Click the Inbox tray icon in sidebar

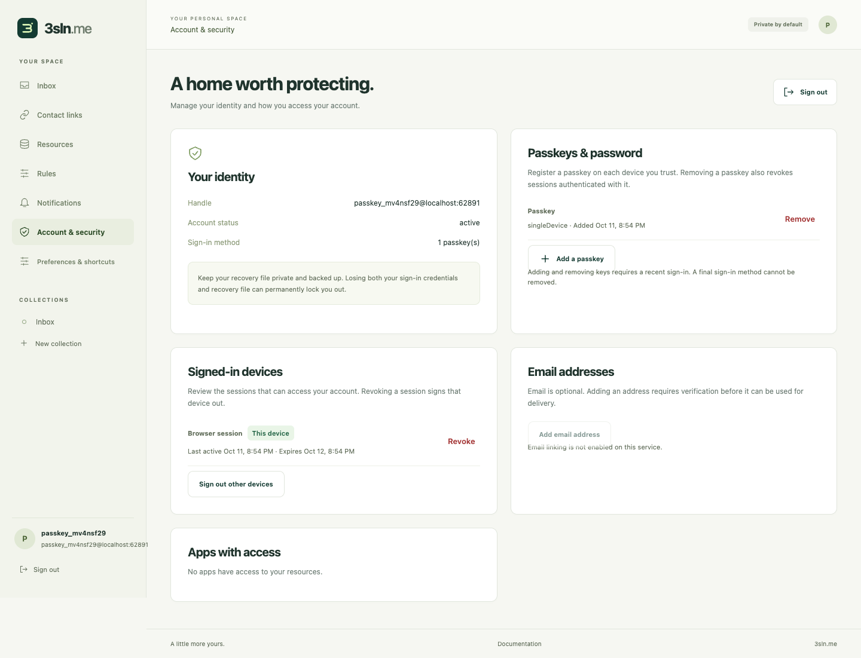click(25, 85)
